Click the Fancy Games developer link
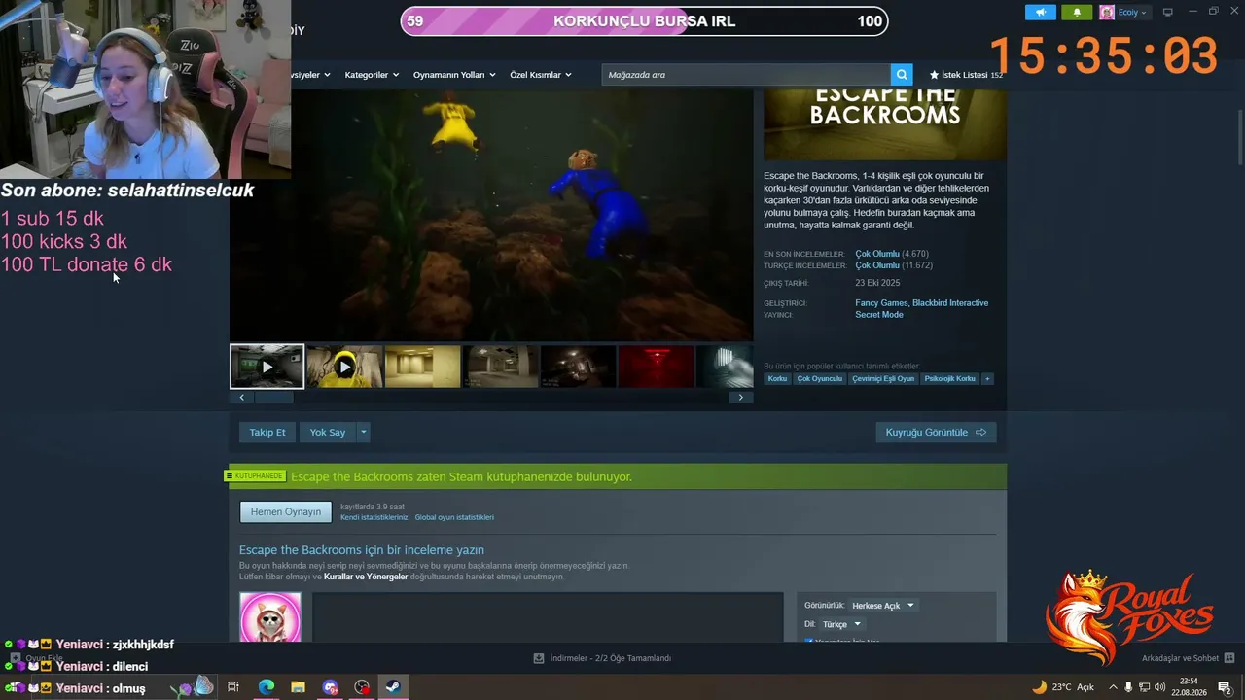 [x=880, y=303]
